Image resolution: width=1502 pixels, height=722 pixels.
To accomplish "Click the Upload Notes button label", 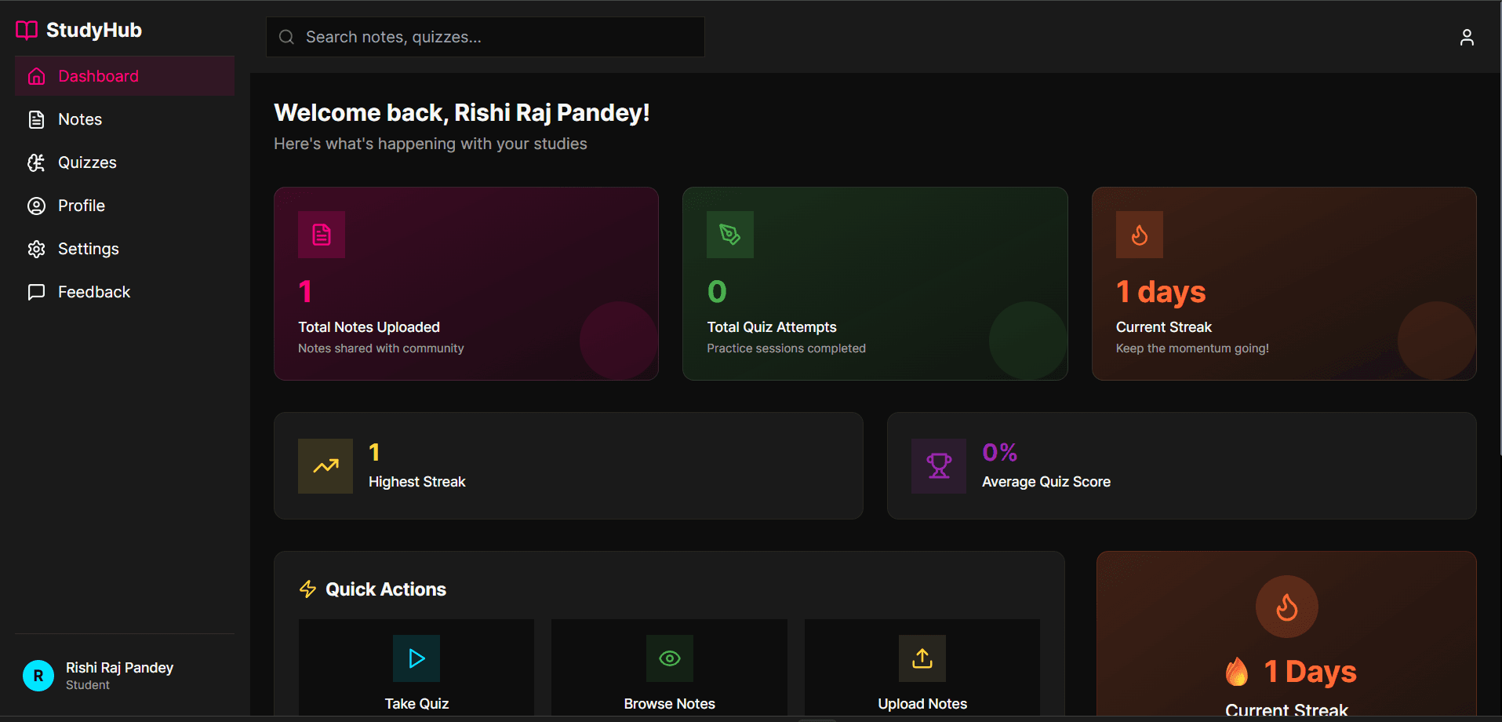I will (922, 704).
